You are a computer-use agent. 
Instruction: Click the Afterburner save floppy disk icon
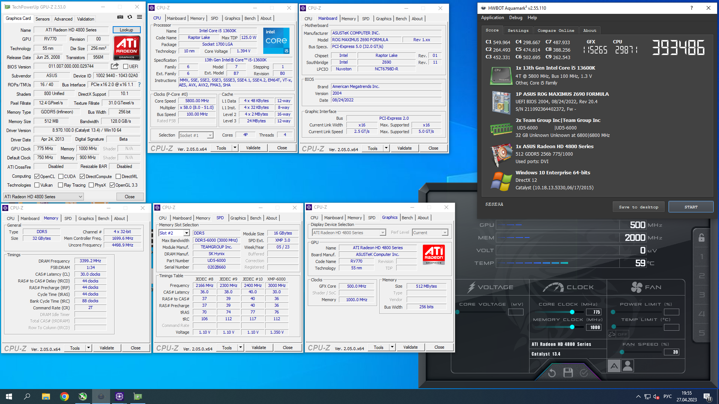pos(568,373)
